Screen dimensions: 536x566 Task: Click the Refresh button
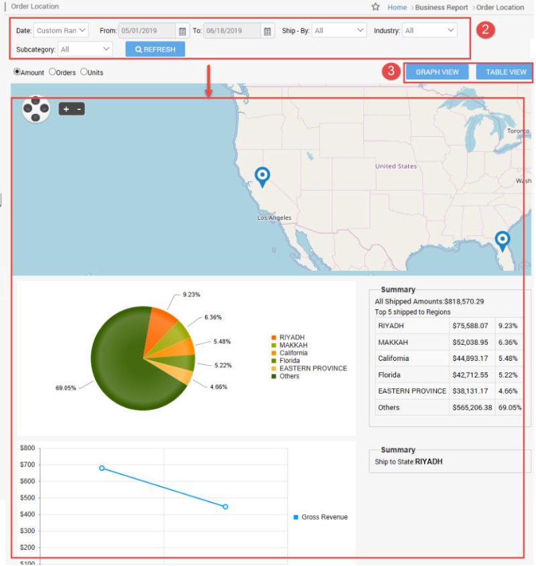[155, 48]
